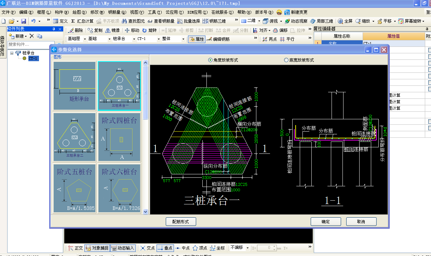Open the CT-1 component dropdown
Viewport: 431px width, 256px height.
click(159, 39)
